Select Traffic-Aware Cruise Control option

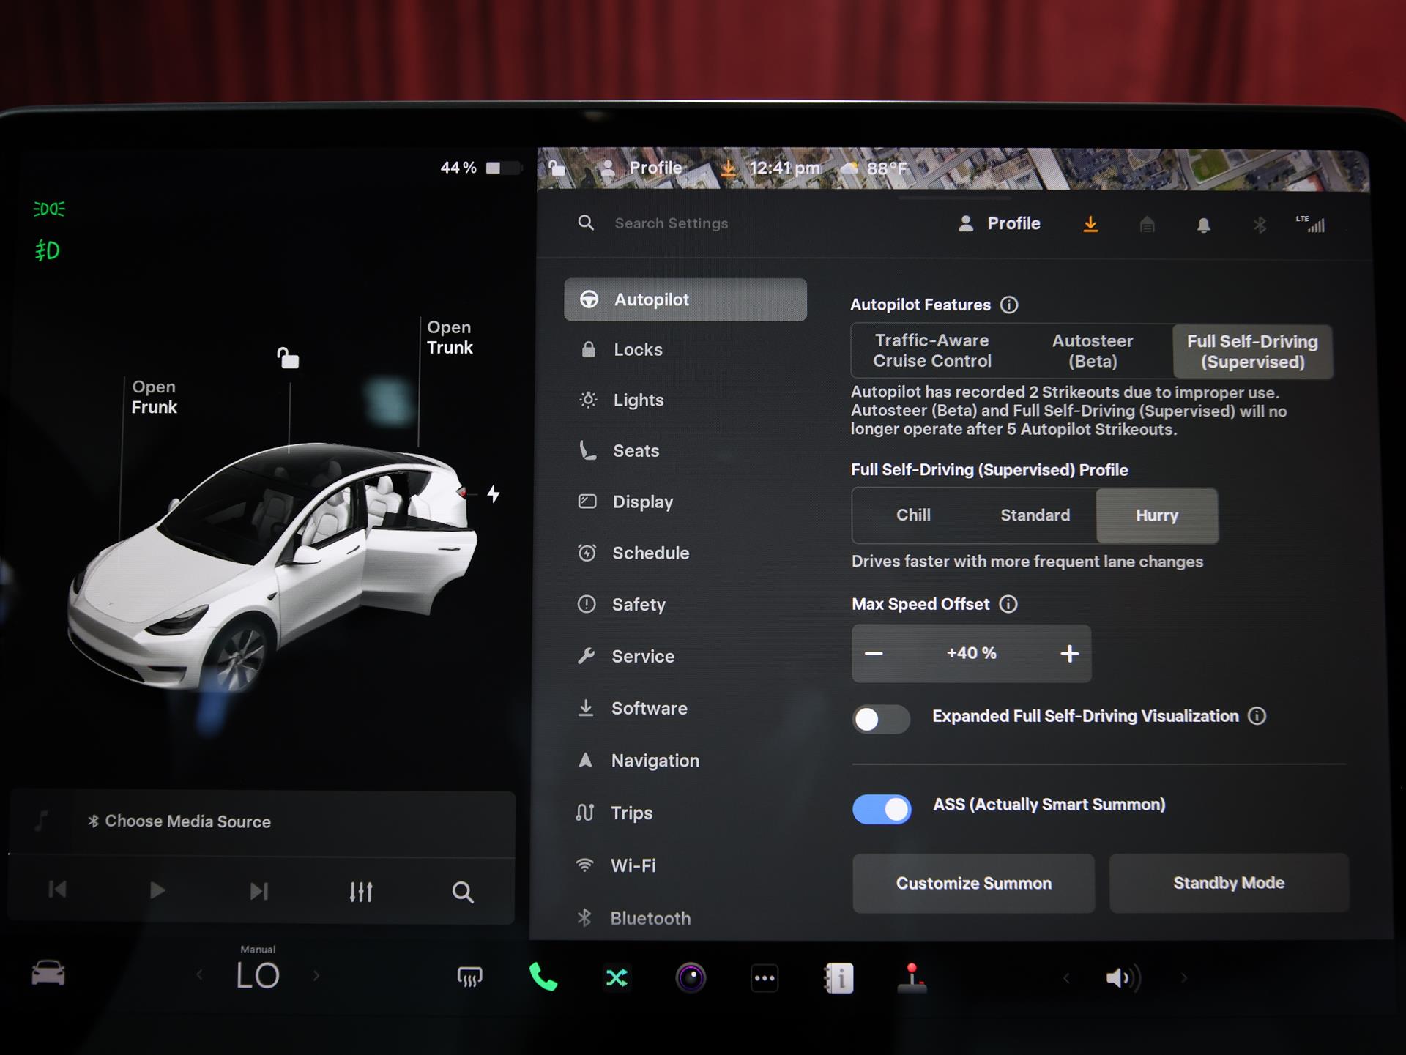[931, 351]
